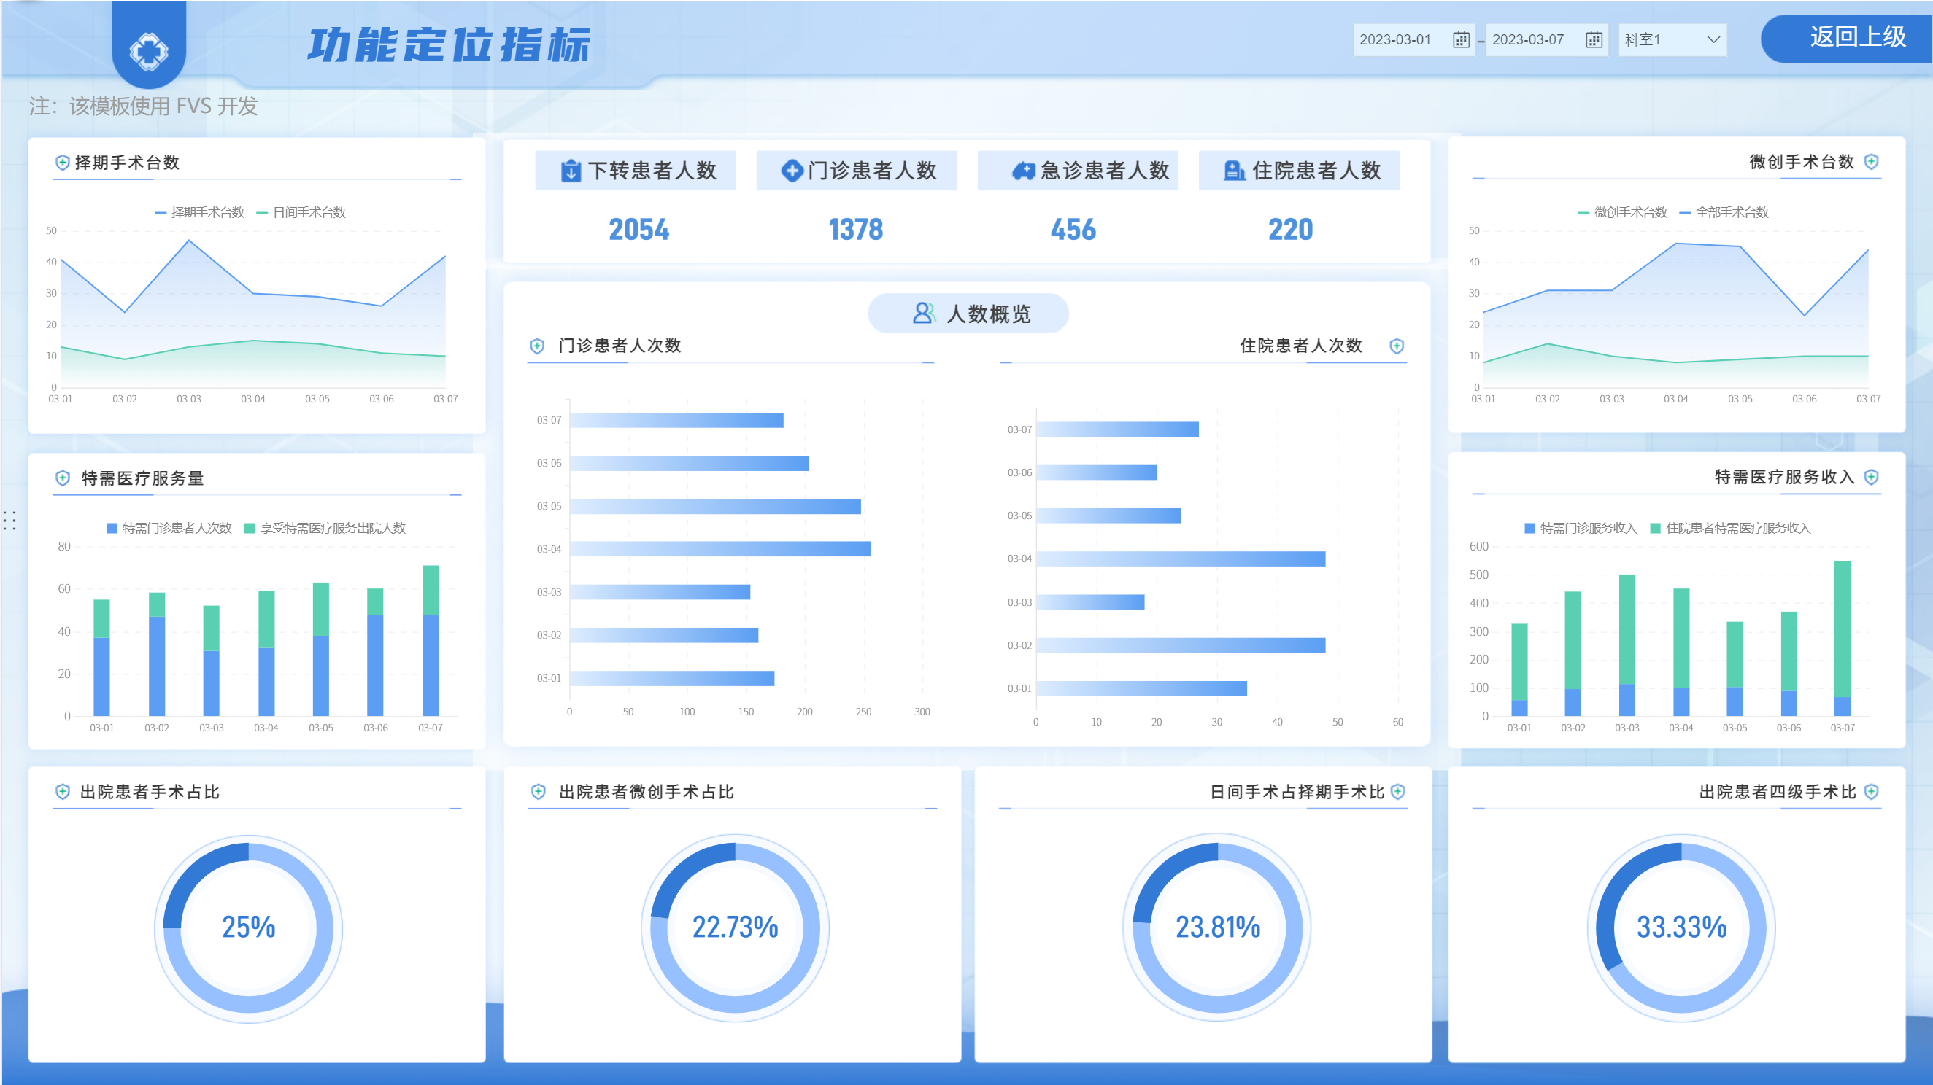Click the 2054 patient count value

pos(638,230)
